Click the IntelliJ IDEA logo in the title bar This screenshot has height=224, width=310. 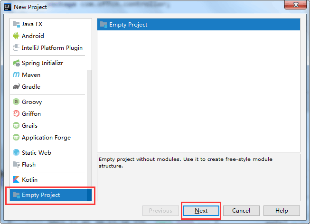[8, 7]
